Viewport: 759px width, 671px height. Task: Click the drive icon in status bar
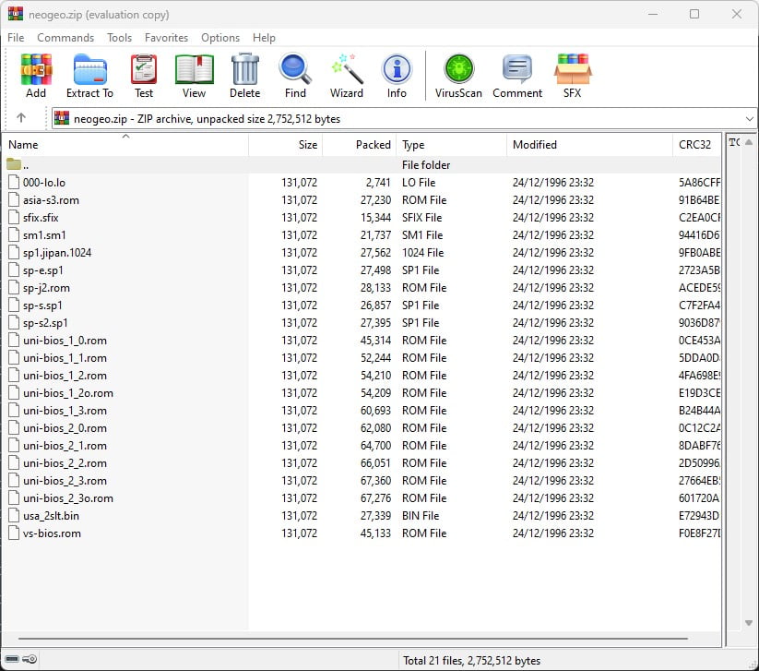click(12, 659)
